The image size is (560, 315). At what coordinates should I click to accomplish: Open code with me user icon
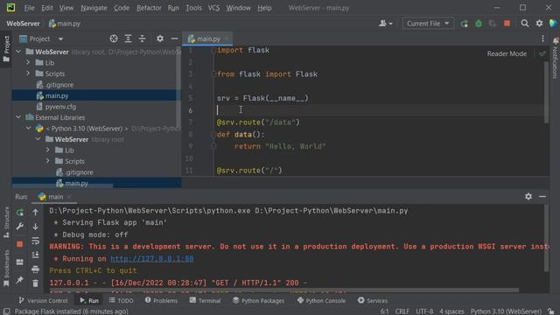[x=385, y=24]
